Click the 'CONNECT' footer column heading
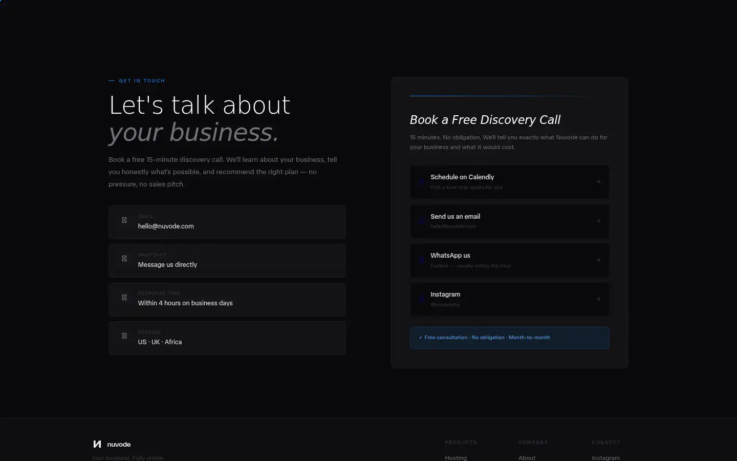737x461 pixels. click(606, 442)
